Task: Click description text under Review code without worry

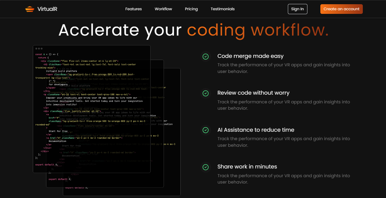Action: (284, 105)
